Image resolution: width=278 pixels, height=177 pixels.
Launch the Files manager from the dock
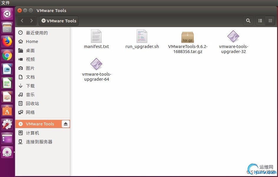point(7,28)
